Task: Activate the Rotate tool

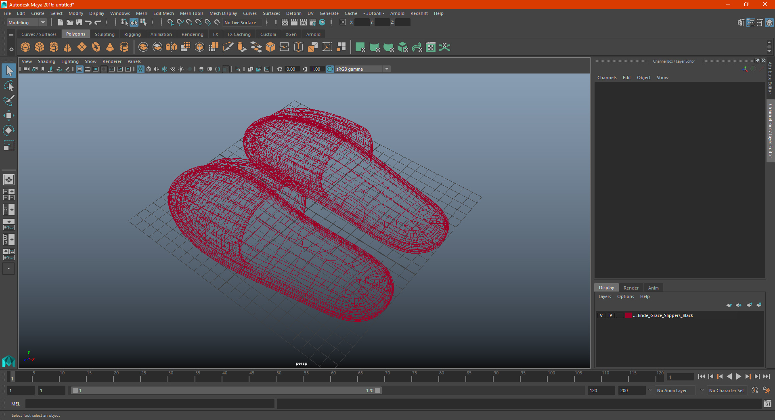Action: tap(9, 130)
